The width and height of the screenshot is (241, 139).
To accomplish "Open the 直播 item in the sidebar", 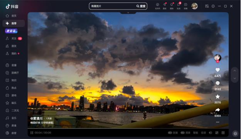I will click(13, 65).
